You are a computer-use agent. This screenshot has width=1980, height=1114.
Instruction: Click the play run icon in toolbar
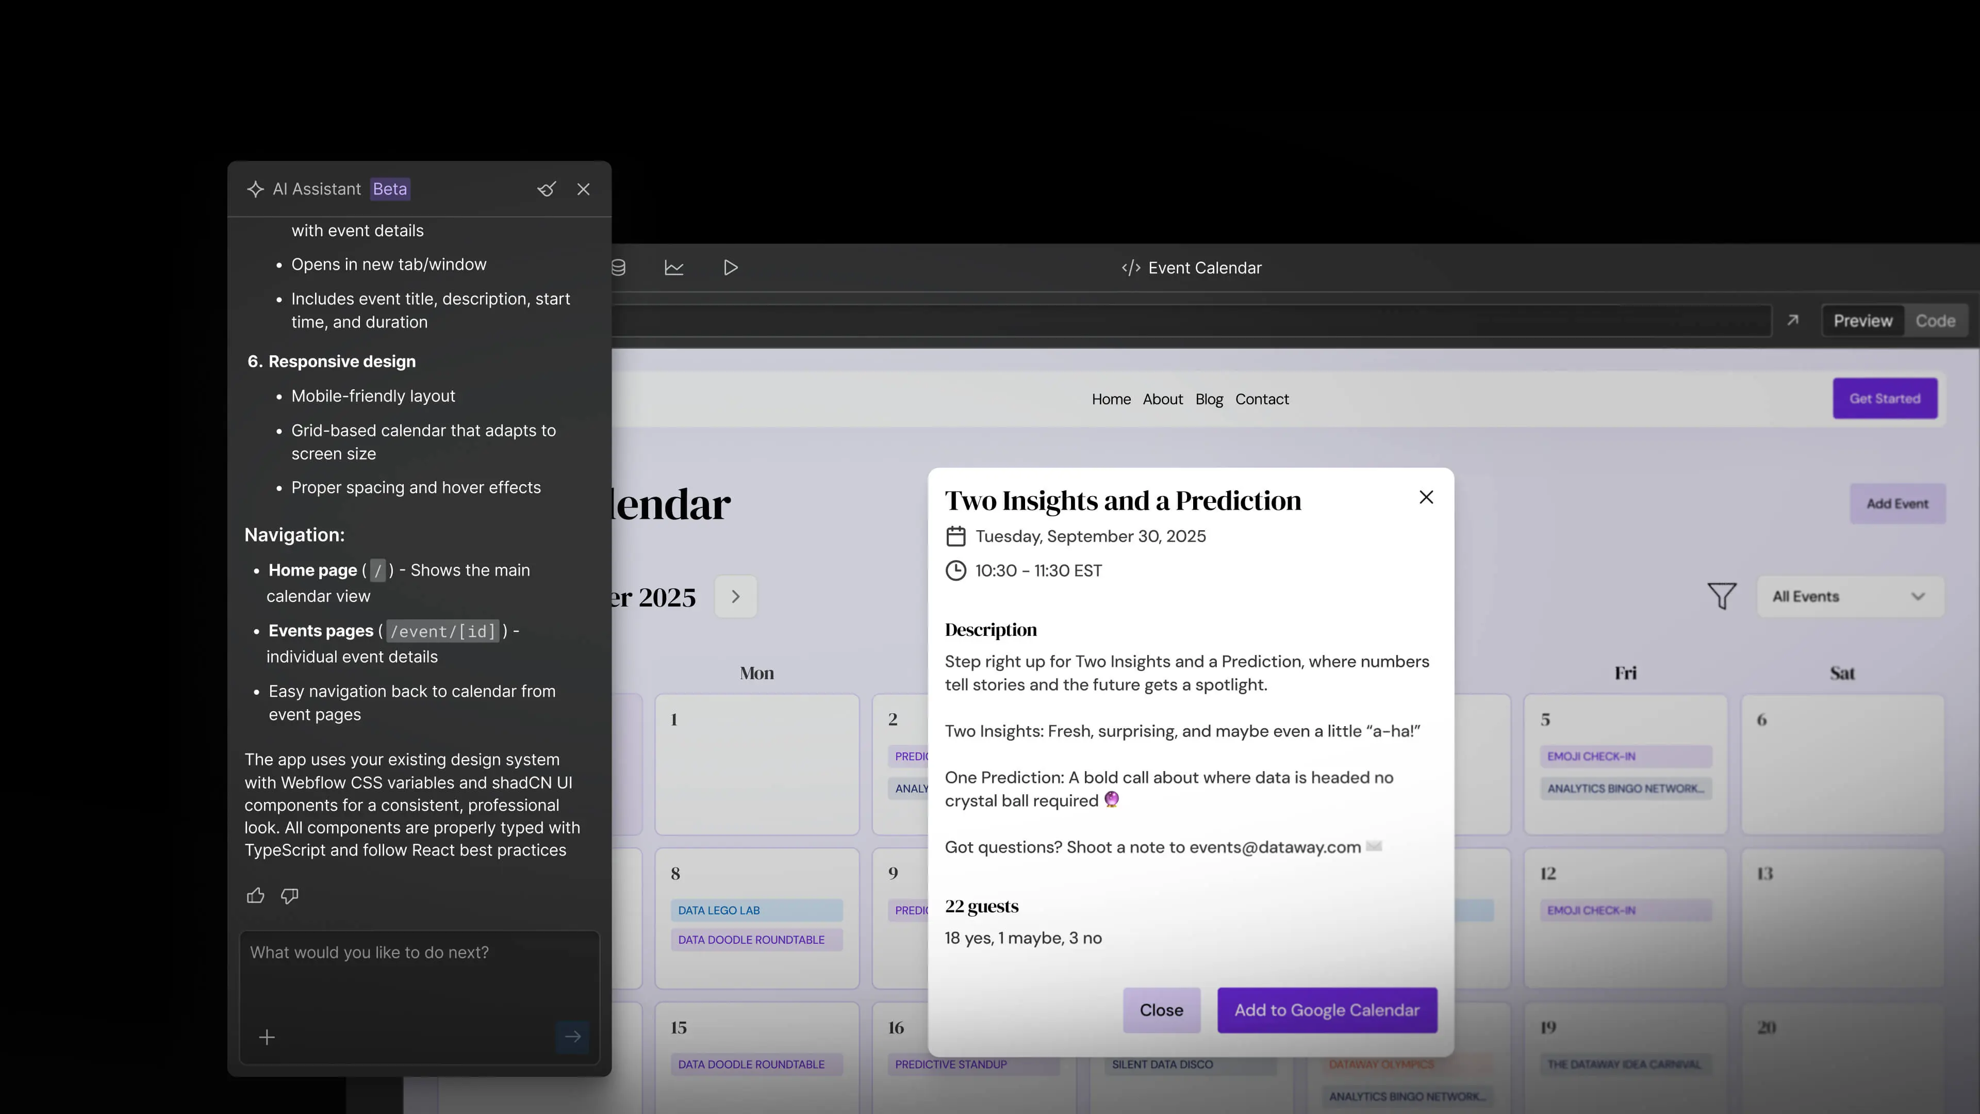[730, 268]
